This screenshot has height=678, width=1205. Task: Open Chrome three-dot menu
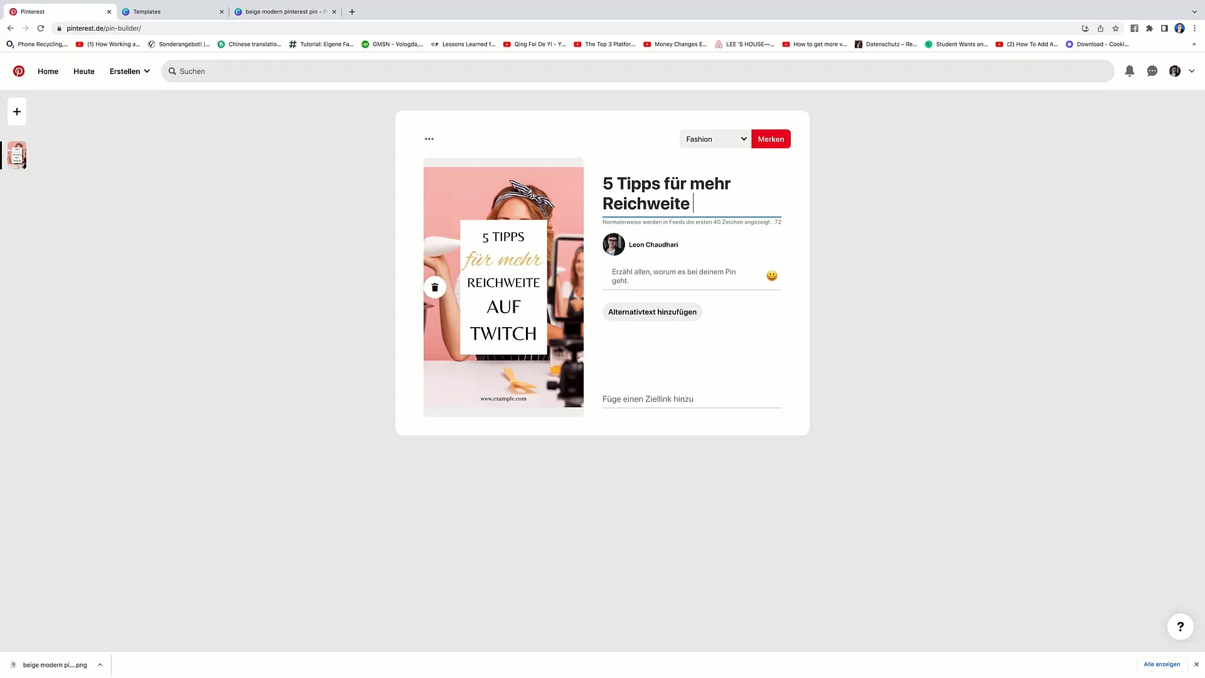click(x=1194, y=28)
